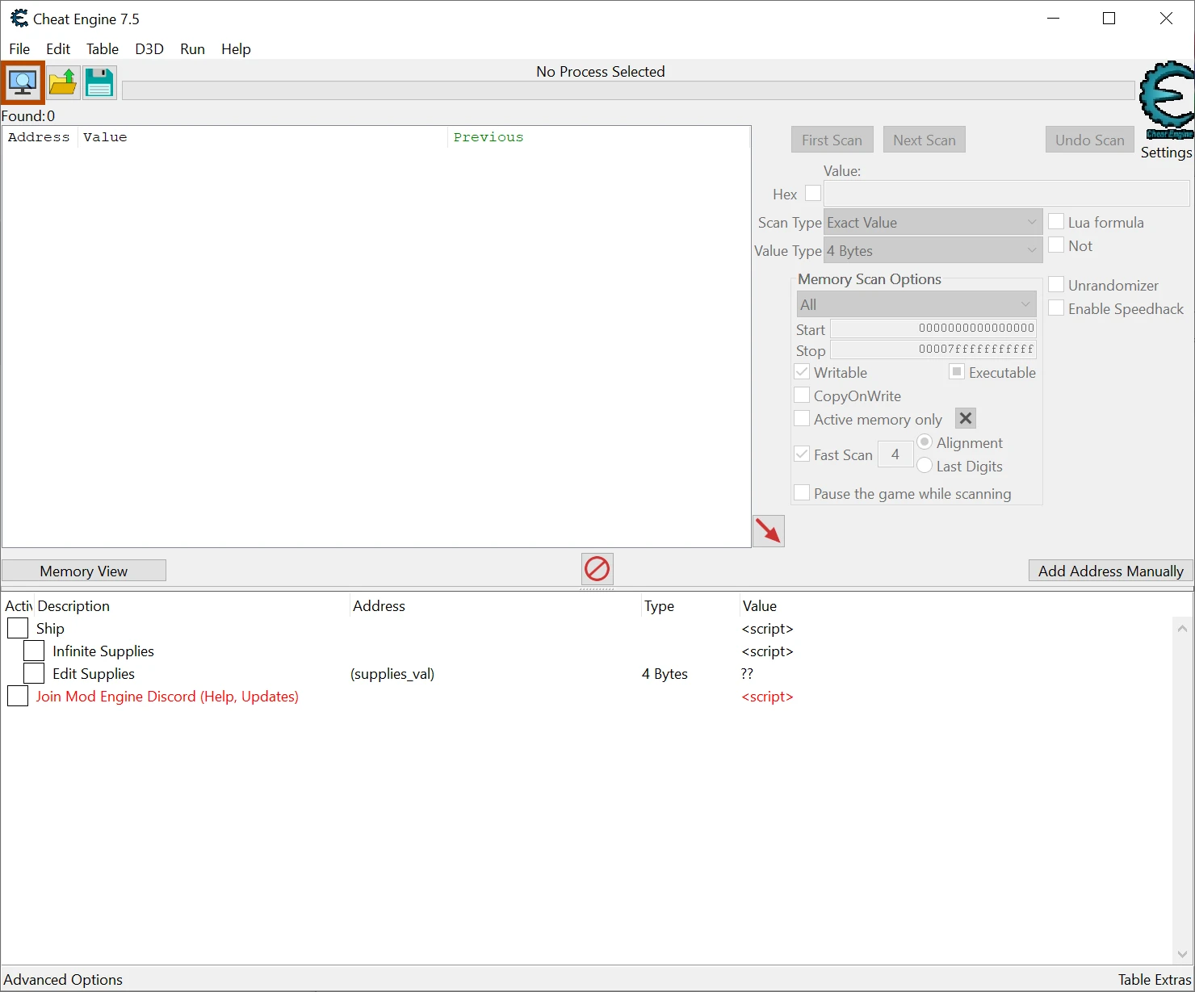
Task: Click the Settings label
Action: 1166,153
